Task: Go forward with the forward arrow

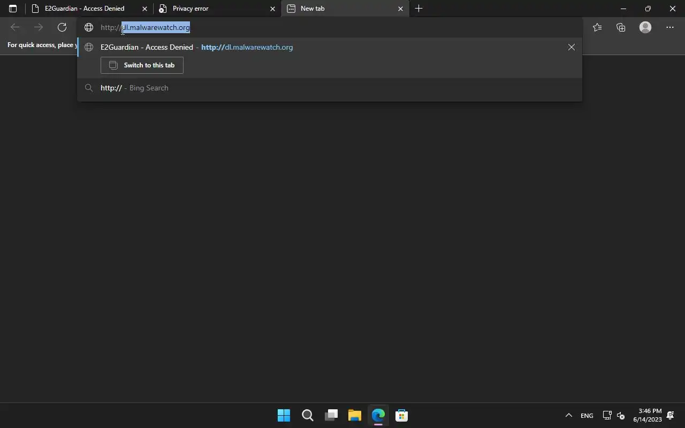Action: pos(39,27)
